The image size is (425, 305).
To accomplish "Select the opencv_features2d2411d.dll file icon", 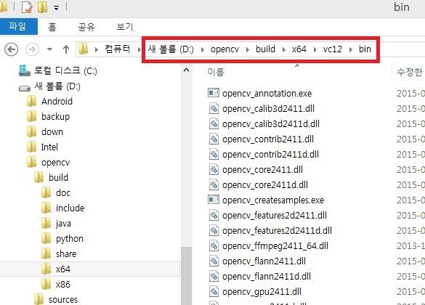I will click(214, 230).
